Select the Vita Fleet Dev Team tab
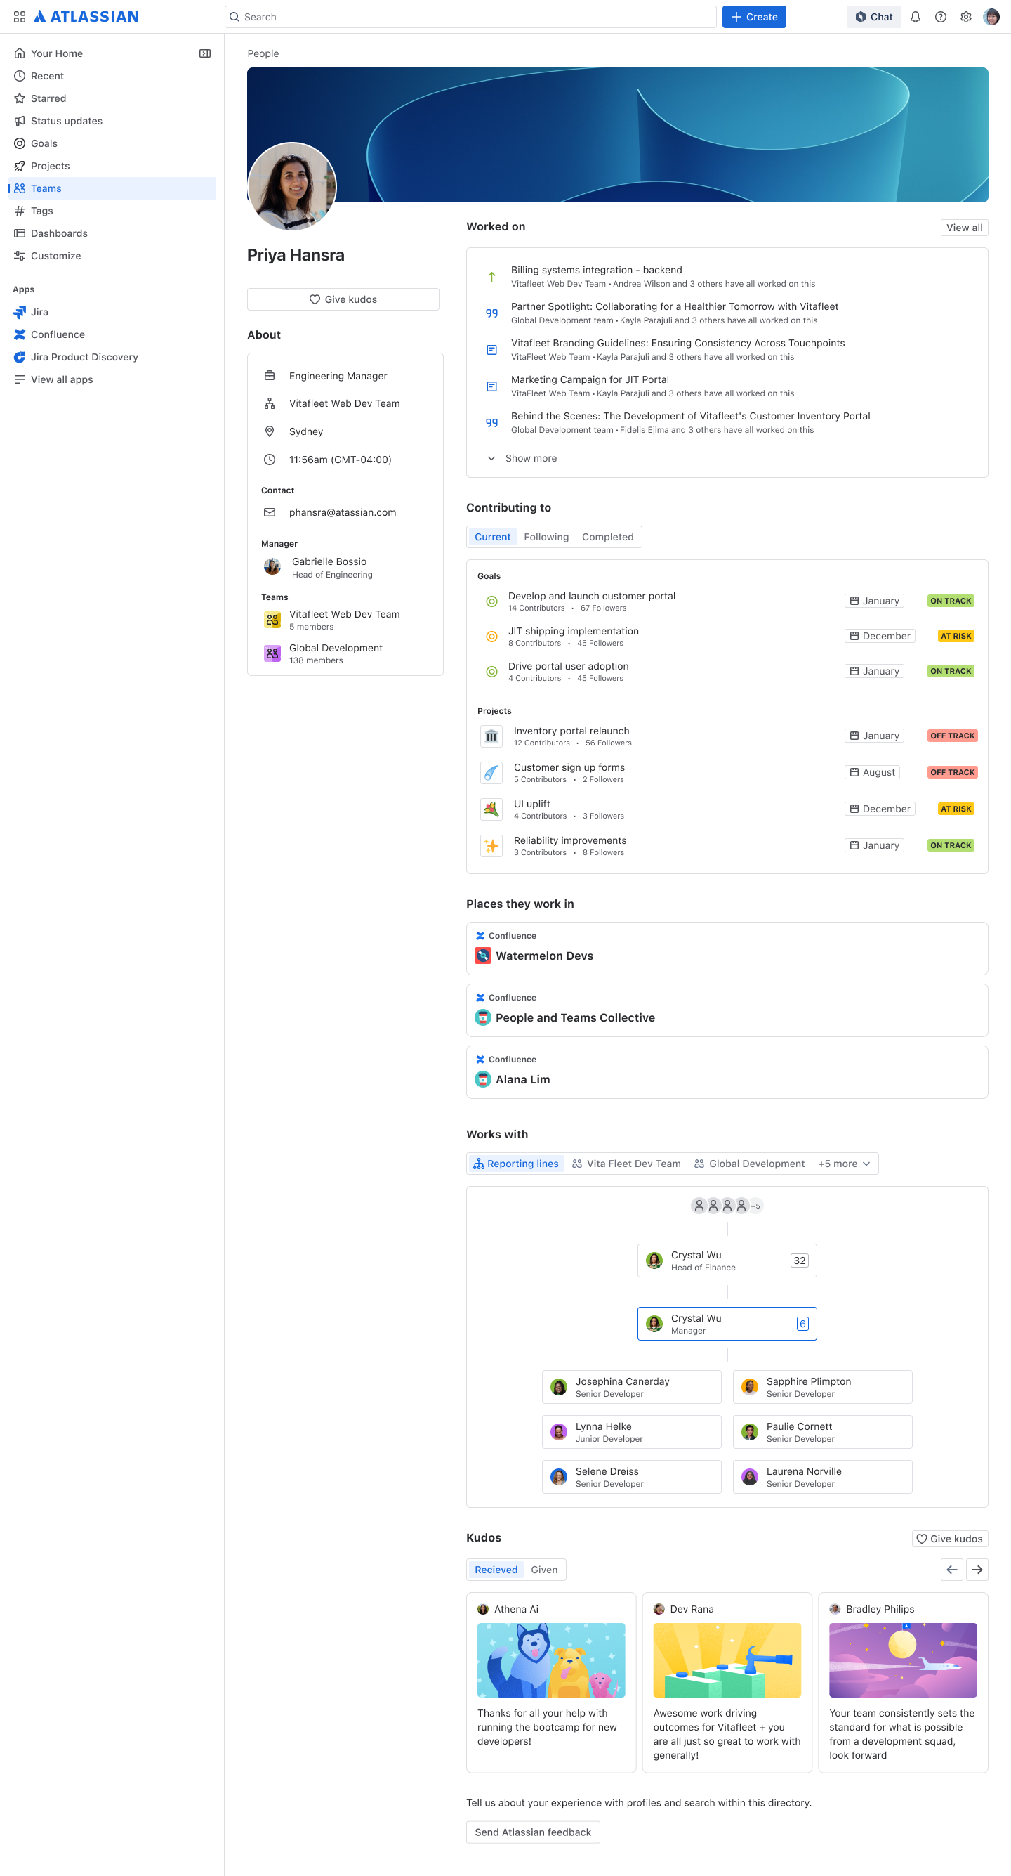This screenshot has height=1876, width=1011. tap(626, 1164)
